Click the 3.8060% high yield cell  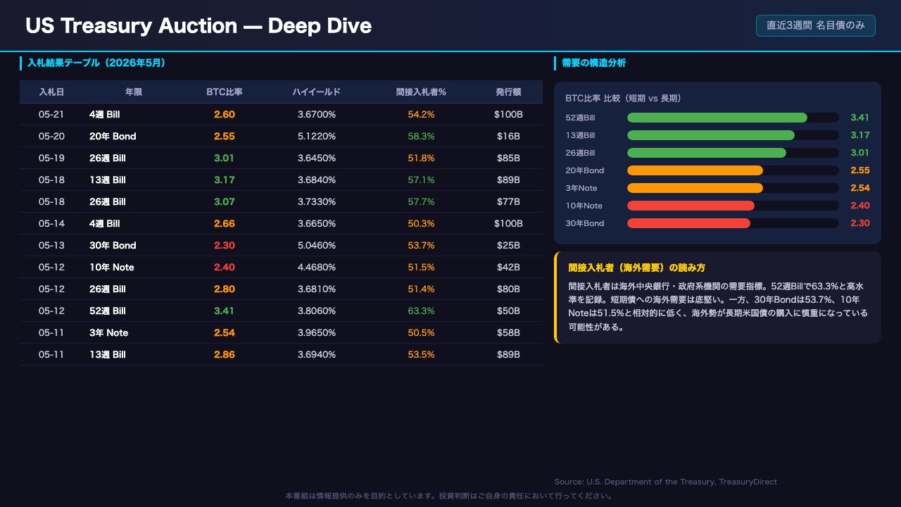[x=317, y=311]
